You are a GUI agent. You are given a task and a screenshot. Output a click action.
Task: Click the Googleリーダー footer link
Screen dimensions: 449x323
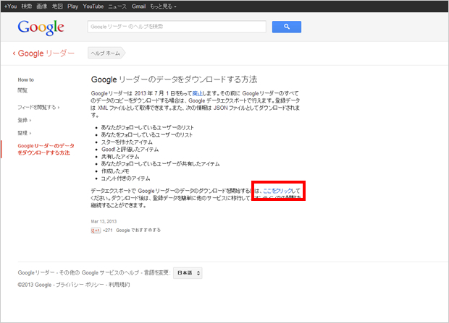(x=36, y=272)
